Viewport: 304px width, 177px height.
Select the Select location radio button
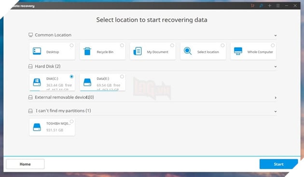coord(222,45)
